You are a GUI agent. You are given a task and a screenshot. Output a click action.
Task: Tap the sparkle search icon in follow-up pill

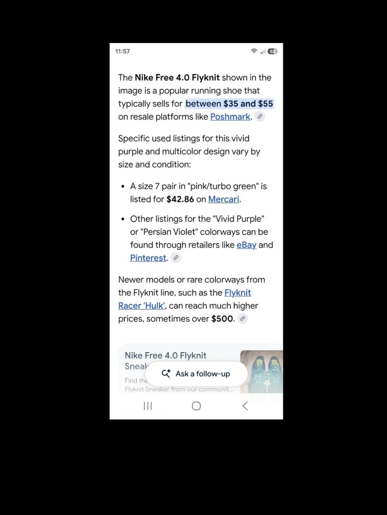166,374
